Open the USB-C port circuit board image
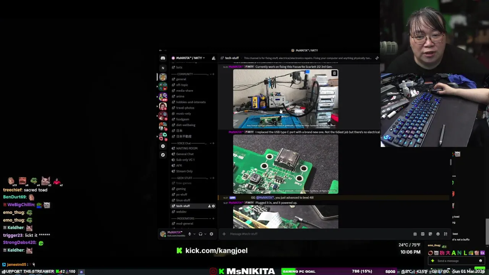 (285, 164)
